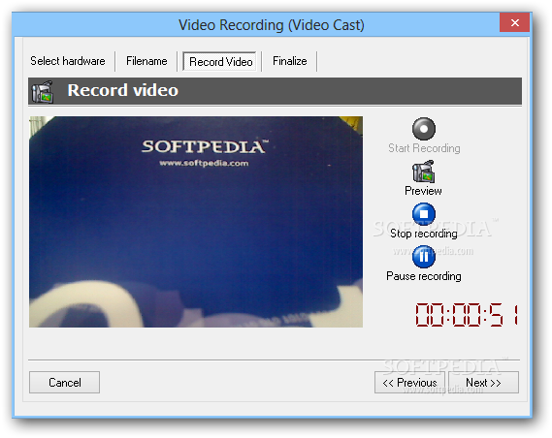Screen dimensions: 552x438
Task: Click the Start Recording disc icon
Action: click(424, 129)
